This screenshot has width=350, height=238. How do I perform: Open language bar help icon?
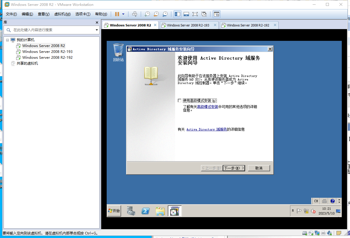point(333,201)
